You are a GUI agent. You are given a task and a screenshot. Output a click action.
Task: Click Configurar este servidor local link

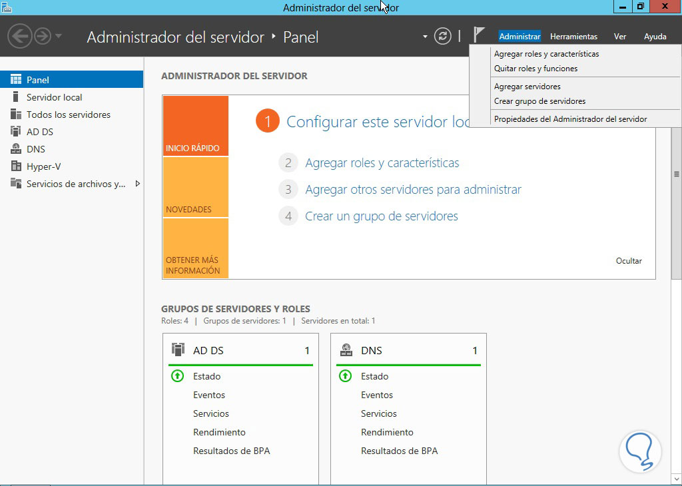point(378,122)
